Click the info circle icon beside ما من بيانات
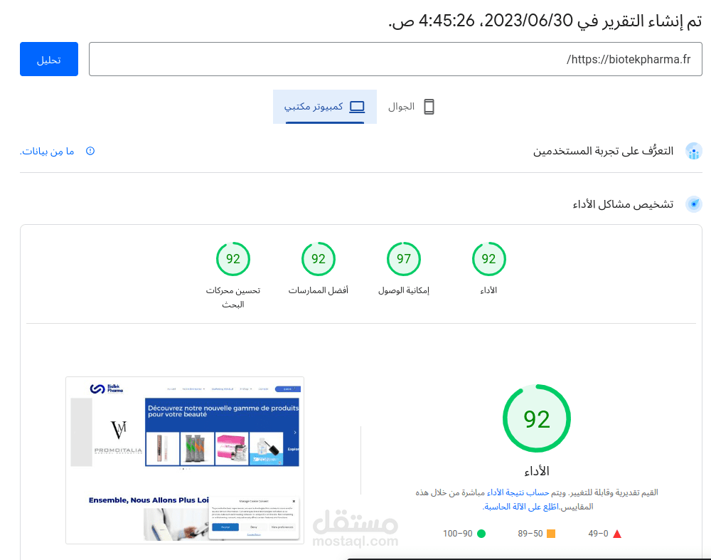 pos(90,151)
